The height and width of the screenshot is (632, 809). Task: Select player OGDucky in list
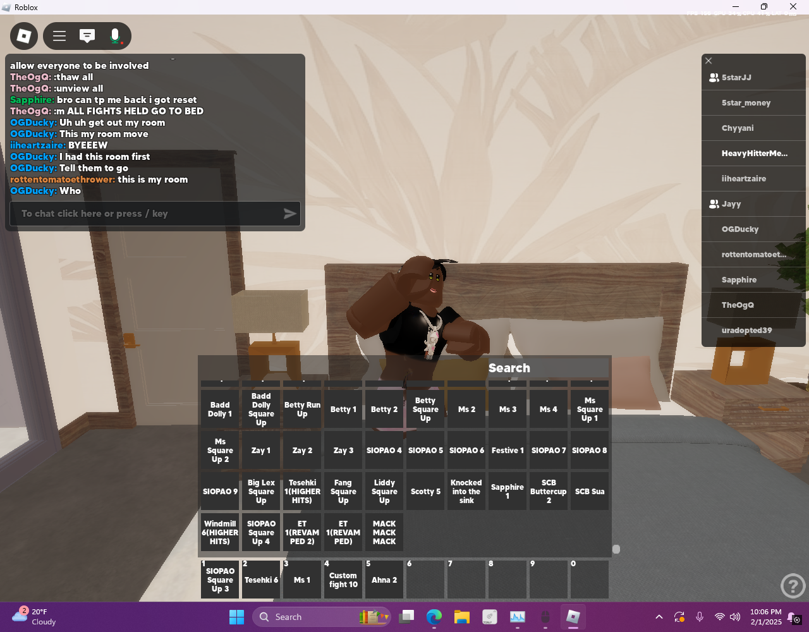753,229
